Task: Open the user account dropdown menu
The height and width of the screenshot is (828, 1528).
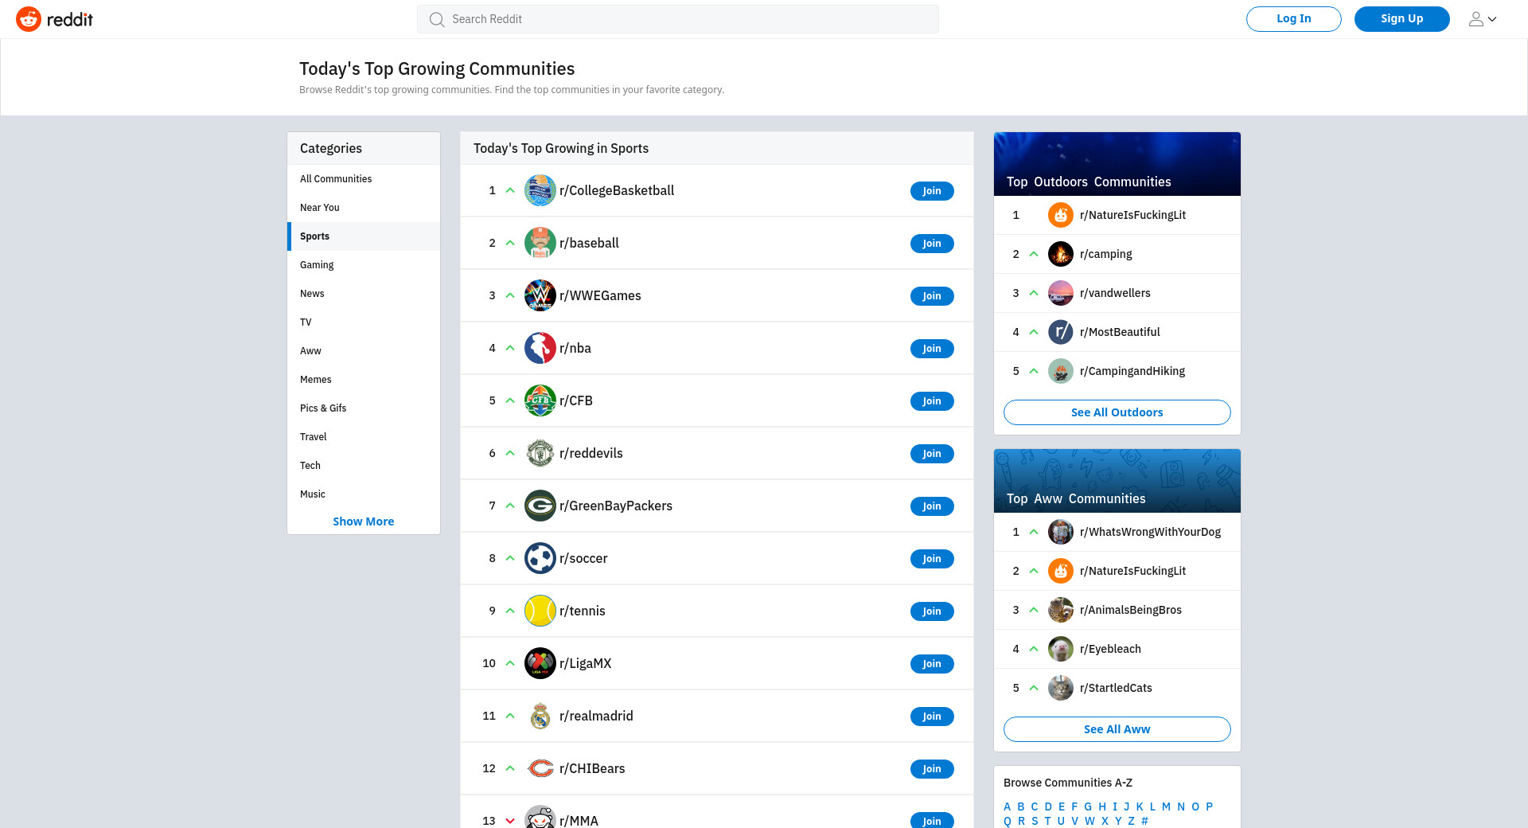Action: coord(1482,19)
